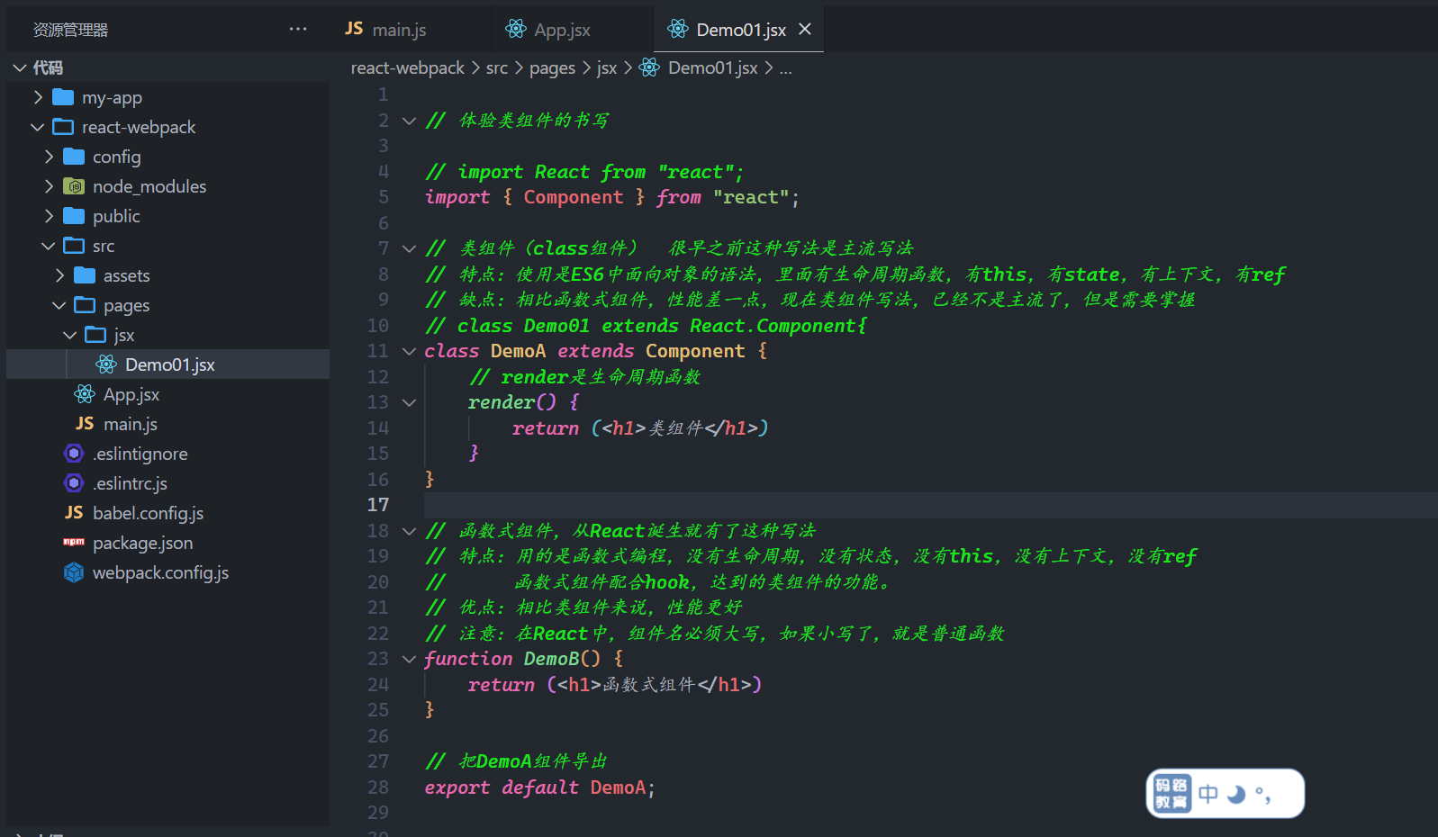Click the react-webpack open folder icon
This screenshot has height=837, width=1438.
63,127
